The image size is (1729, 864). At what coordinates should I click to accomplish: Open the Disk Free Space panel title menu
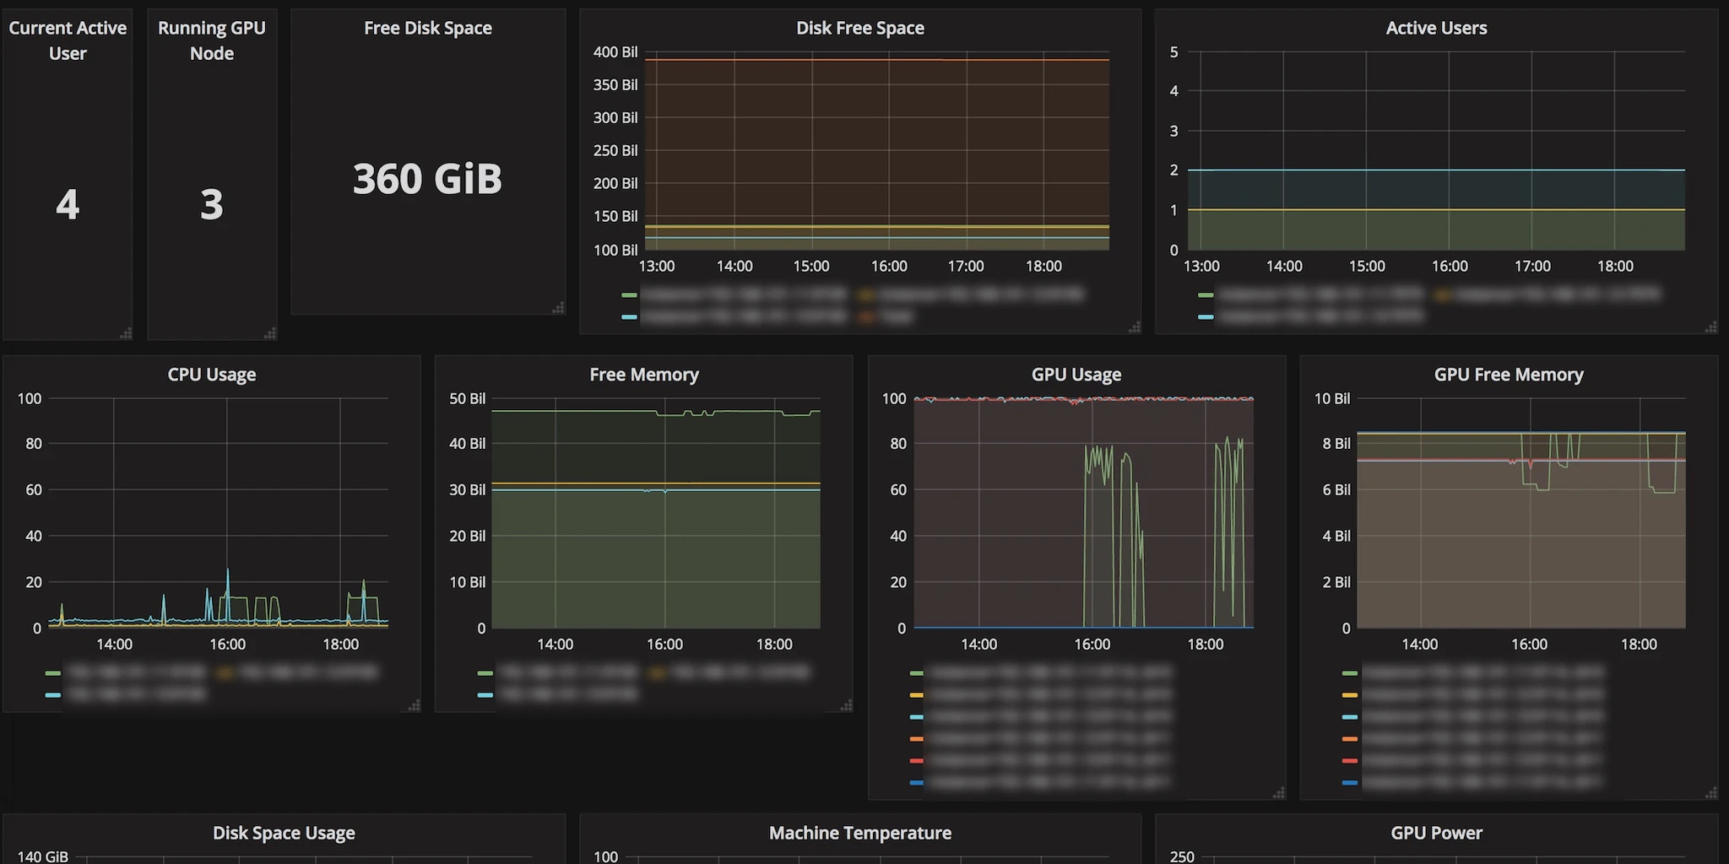pyautogui.click(x=859, y=27)
